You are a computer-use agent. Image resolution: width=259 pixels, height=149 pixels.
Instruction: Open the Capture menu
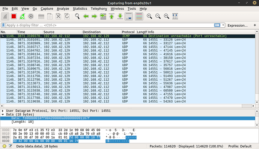[47, 9]
